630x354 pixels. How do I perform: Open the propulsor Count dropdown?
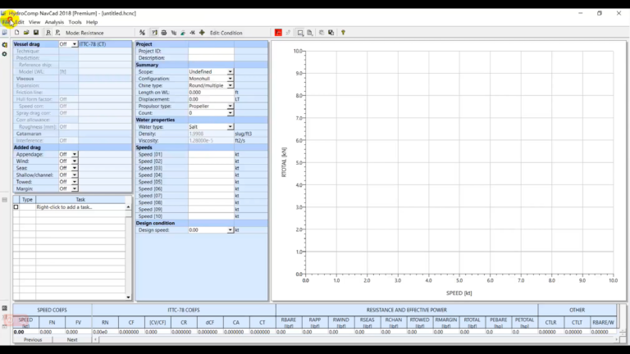pyautogui.click(x=230, y=113)
